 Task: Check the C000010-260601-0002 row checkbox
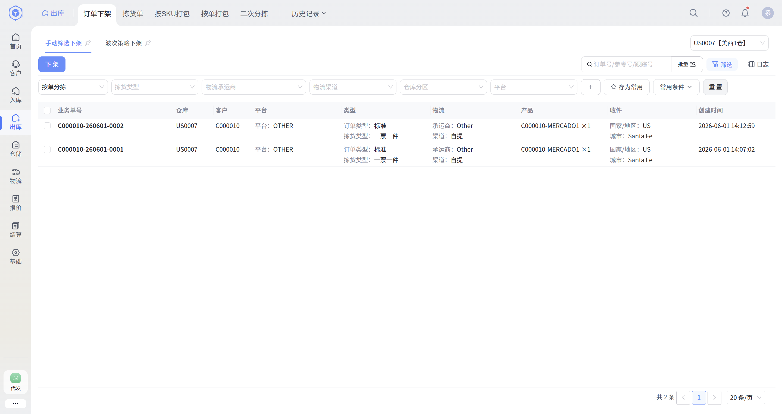[47, 126]
